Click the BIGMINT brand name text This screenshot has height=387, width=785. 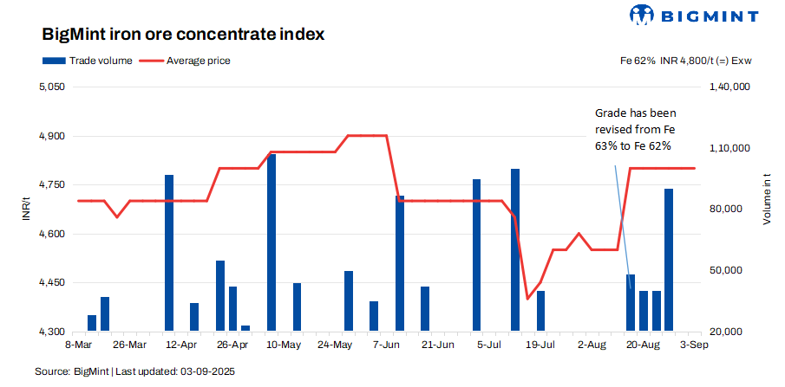click(x=707, y=16)
